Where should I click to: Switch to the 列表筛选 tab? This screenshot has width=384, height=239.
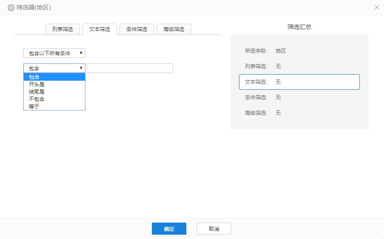click(63, 29)
